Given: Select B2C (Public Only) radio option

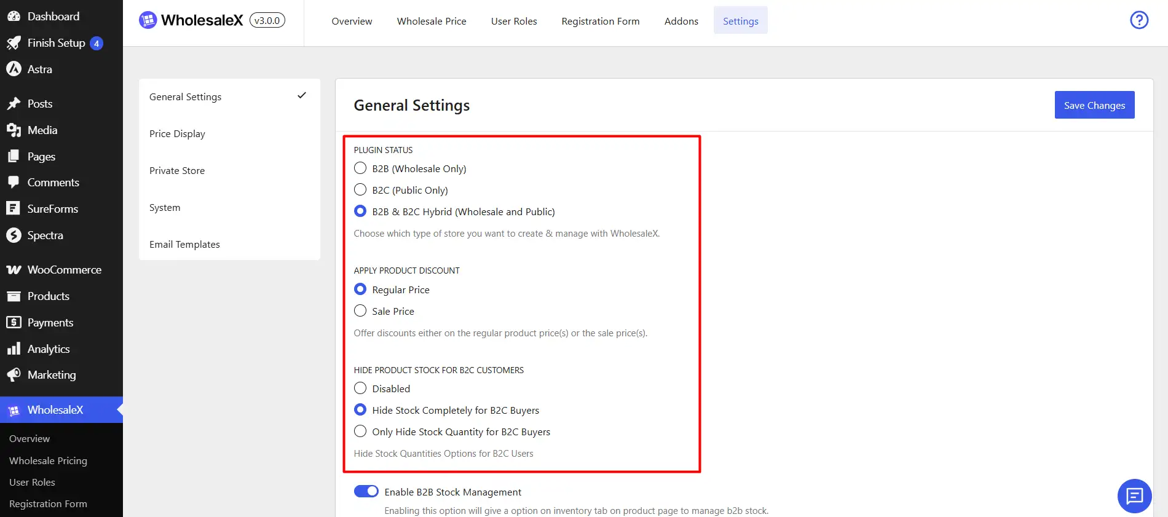Looking at the screenshot, I should tap(360, 190).
